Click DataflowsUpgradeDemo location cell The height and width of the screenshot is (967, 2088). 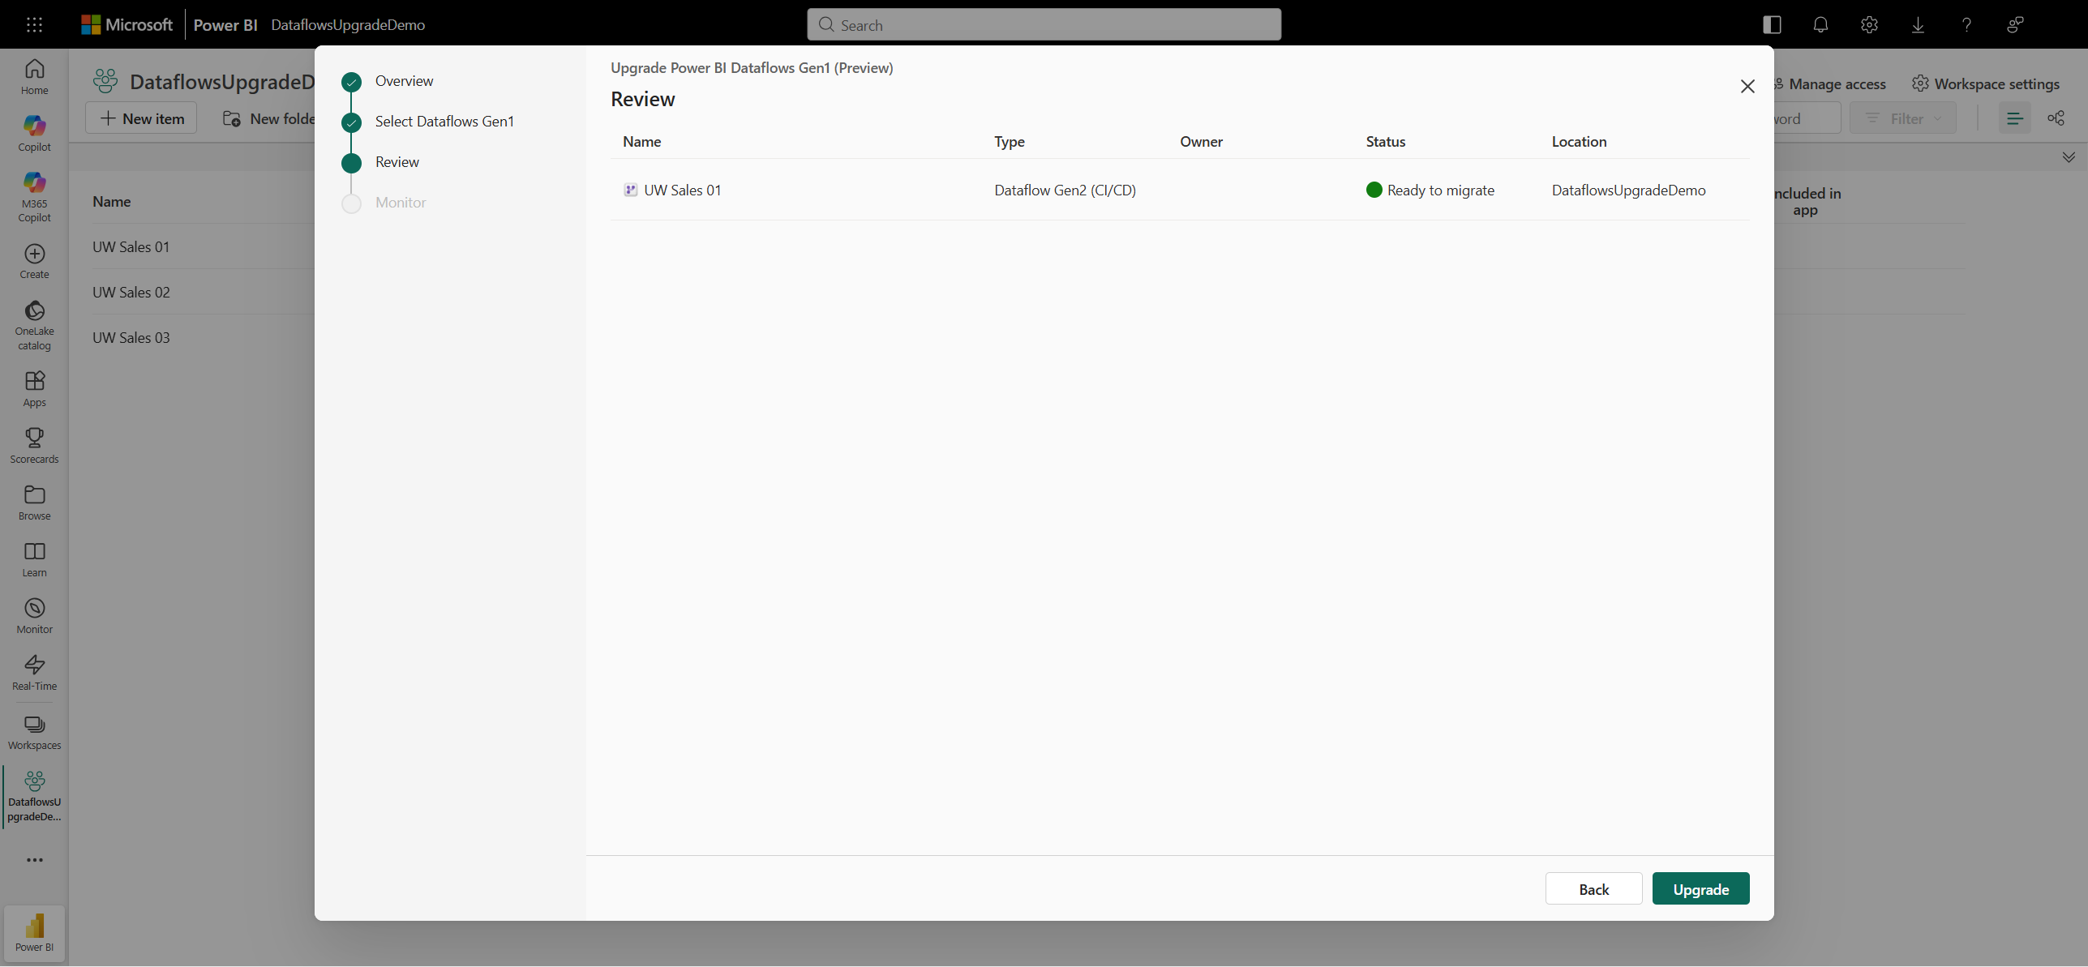(1628, 190)
